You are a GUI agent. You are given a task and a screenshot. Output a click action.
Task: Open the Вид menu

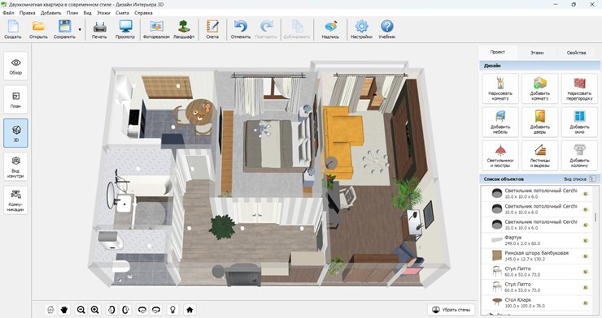[88, 13]
